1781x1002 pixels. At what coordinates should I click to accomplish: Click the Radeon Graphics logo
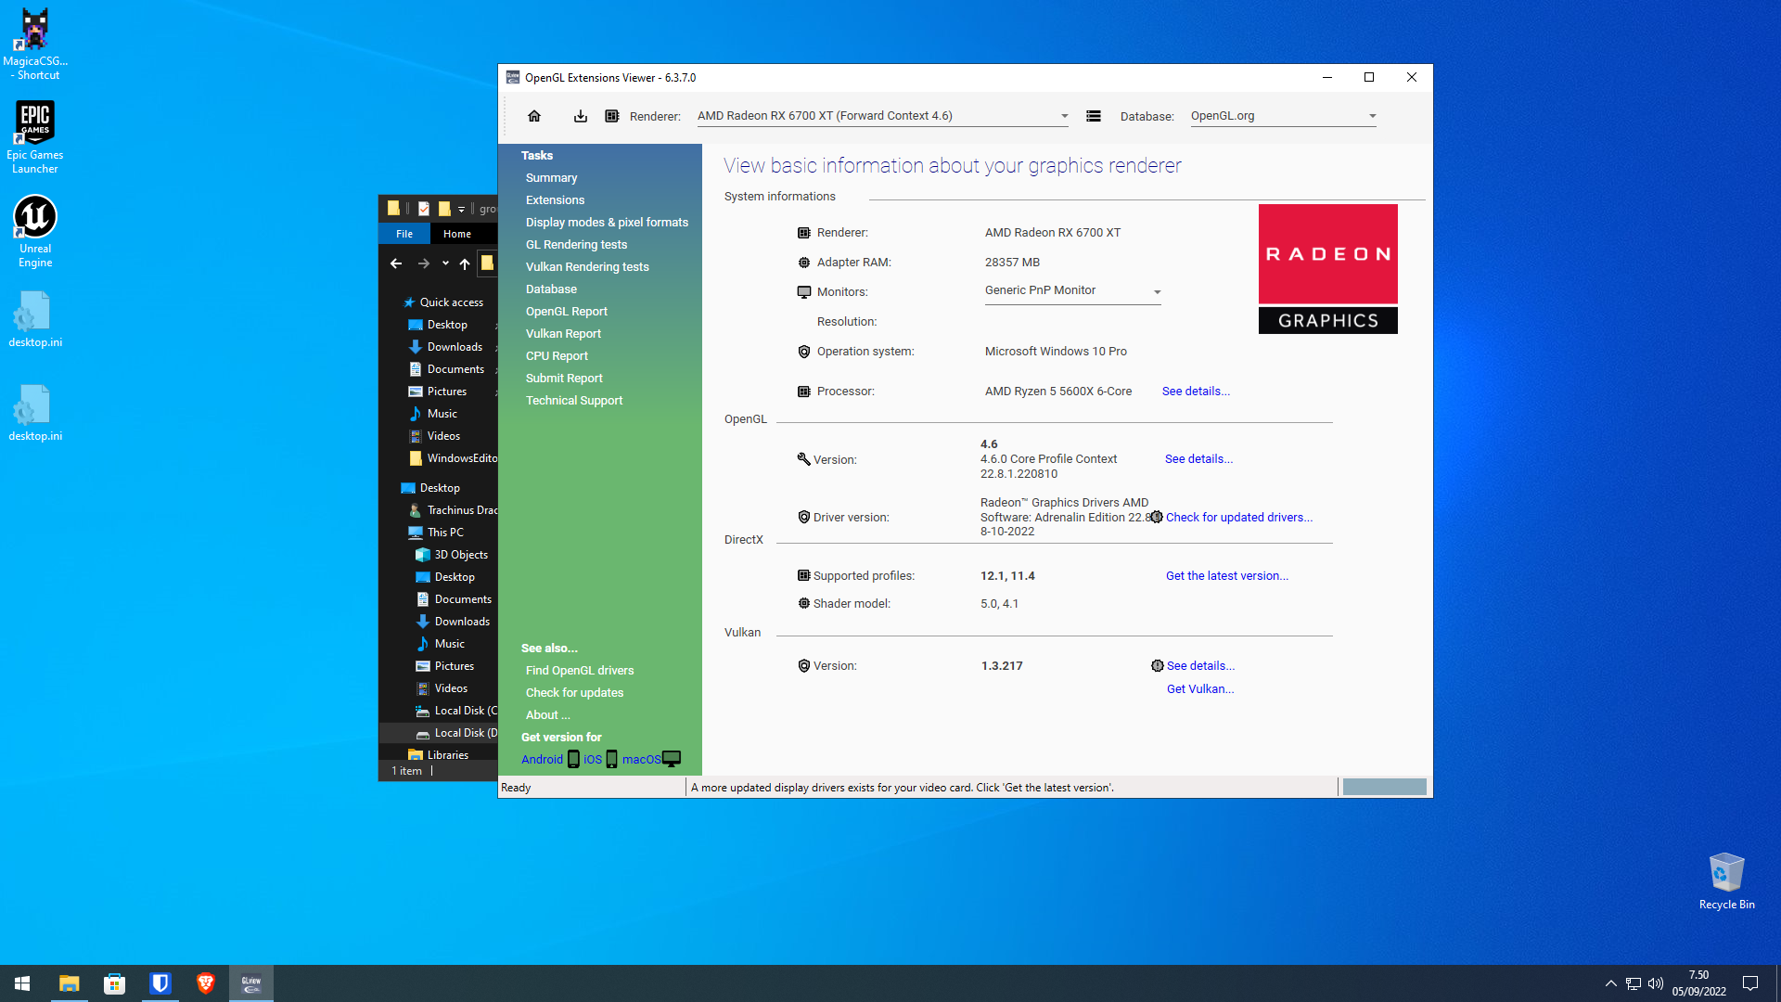[x=1327, y=269]
